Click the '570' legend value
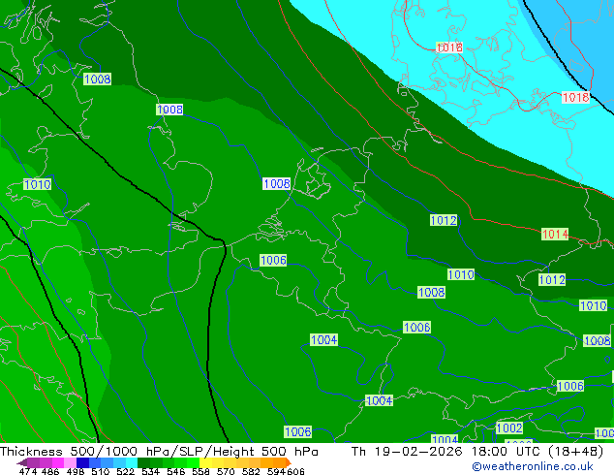614x475 pixels. coord(226,471)
